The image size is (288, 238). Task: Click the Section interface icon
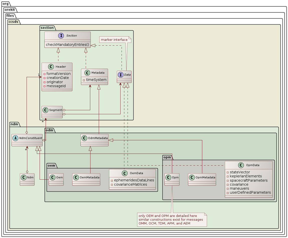click(60, 36)
